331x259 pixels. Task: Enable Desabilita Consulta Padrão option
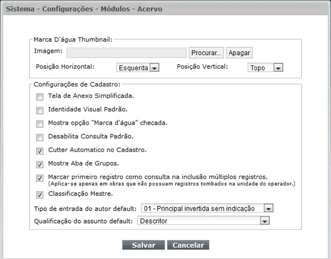[x=40, y=138]
